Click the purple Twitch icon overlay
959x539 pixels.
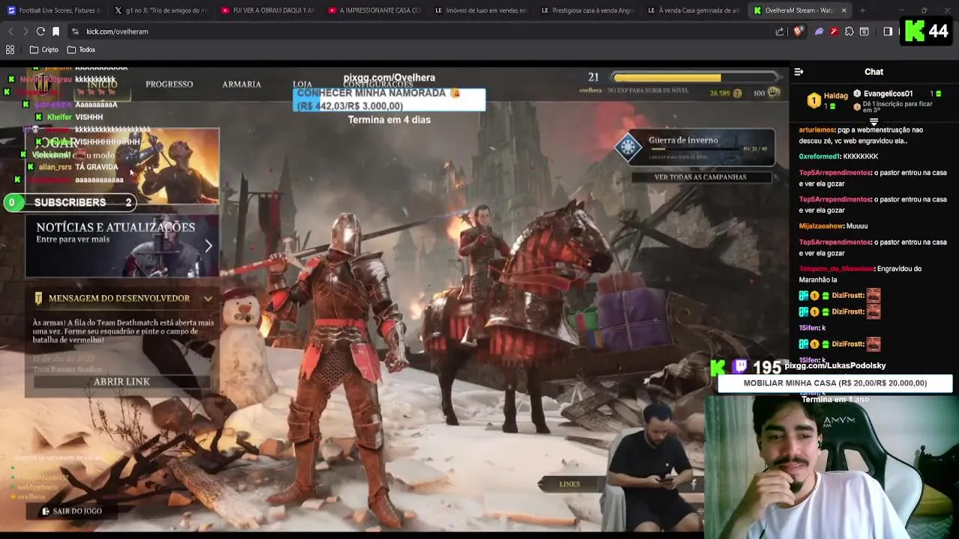click(x=740, y=367)
